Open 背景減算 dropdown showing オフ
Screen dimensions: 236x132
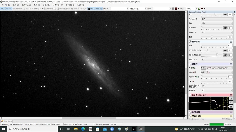(x=217, y=91)
